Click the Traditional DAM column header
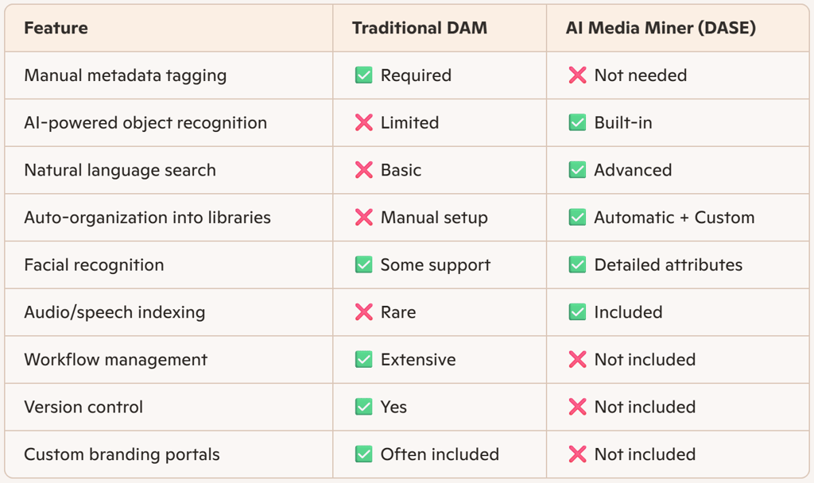 click(x=420, y=28)
